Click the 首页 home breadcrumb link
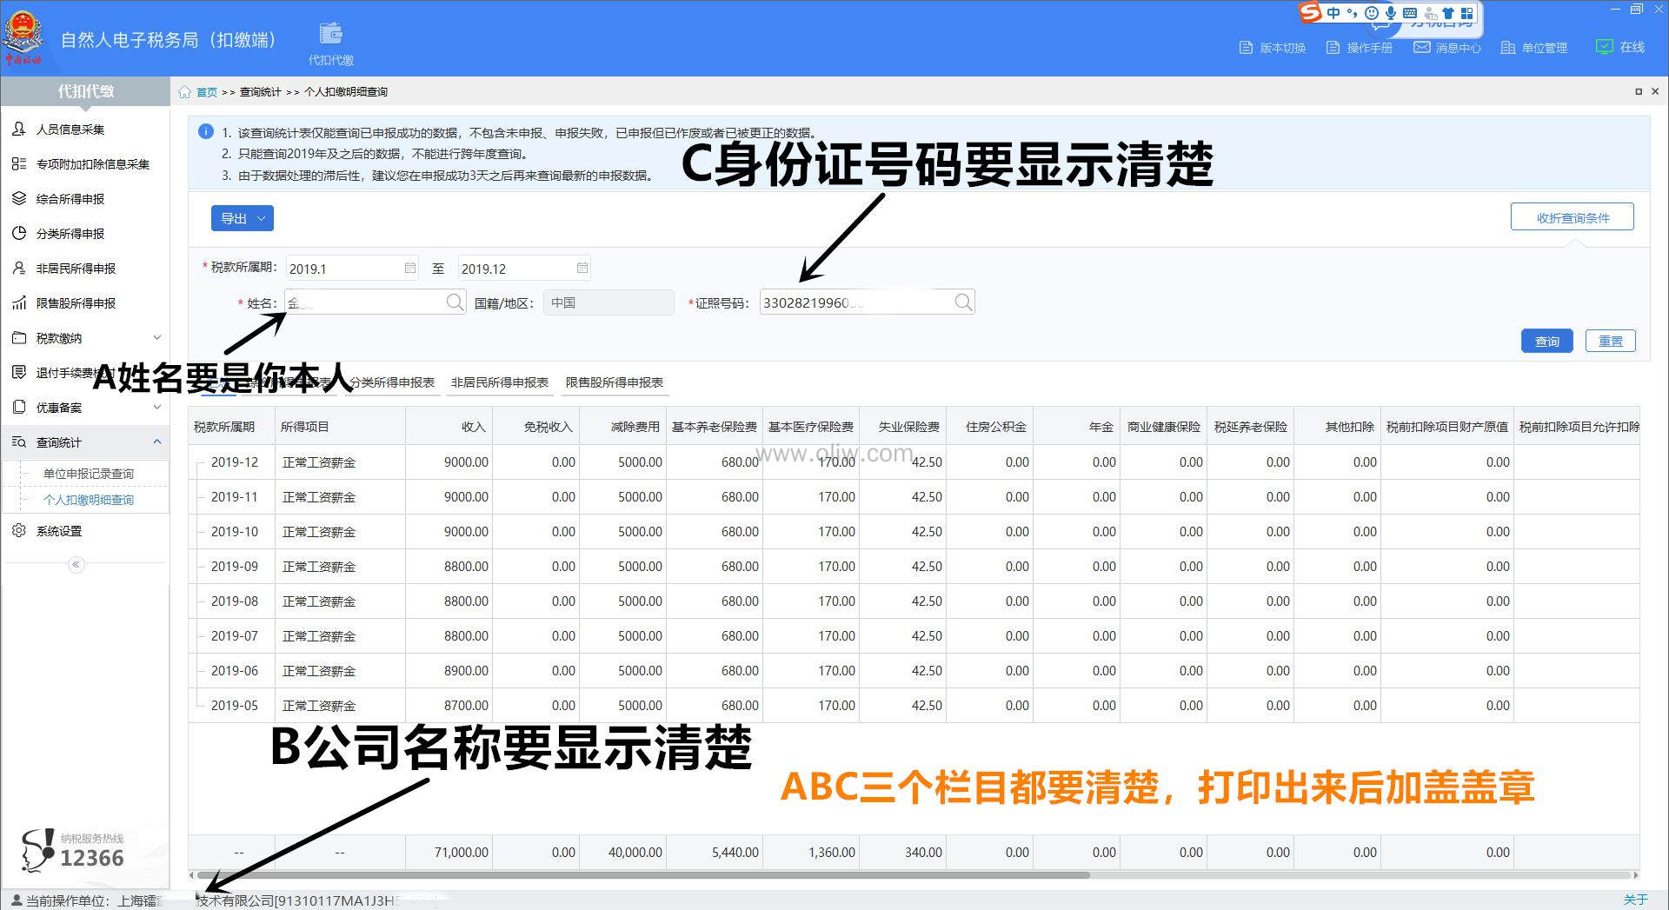 (206, 92)
